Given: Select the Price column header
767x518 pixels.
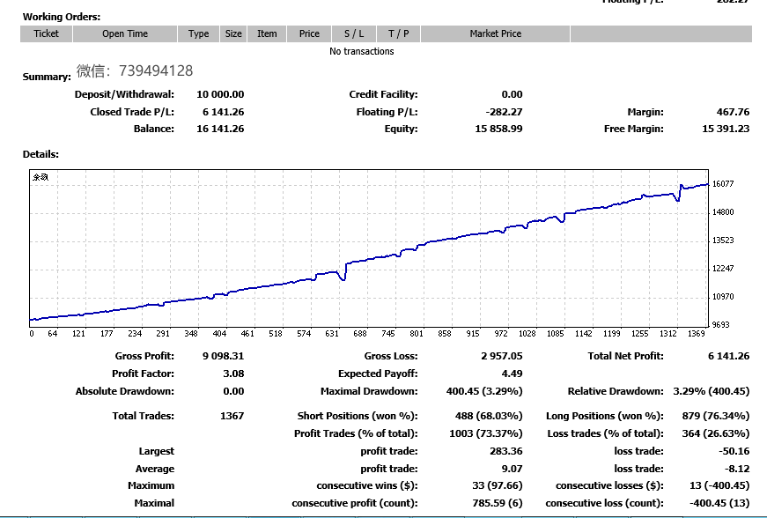Looking at the screenshot, I should click(x=309, y=33).
